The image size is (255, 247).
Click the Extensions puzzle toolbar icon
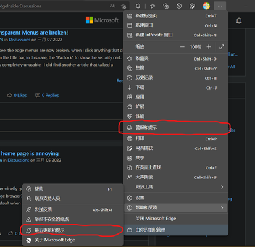(x=138, y=6)
